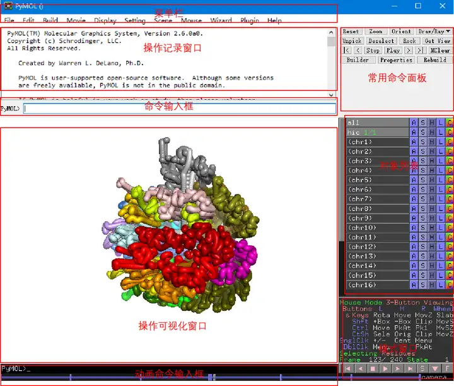454x386 pixels.
Task: Toggle the (chr2) selection
Action: (378, 152)
